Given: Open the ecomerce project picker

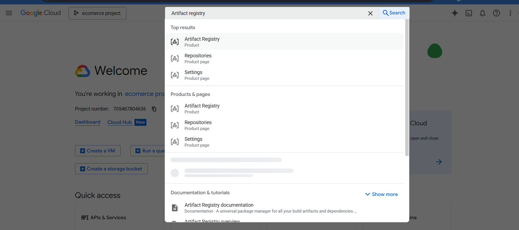Looking at the screenshot, I should pos(98,13).
